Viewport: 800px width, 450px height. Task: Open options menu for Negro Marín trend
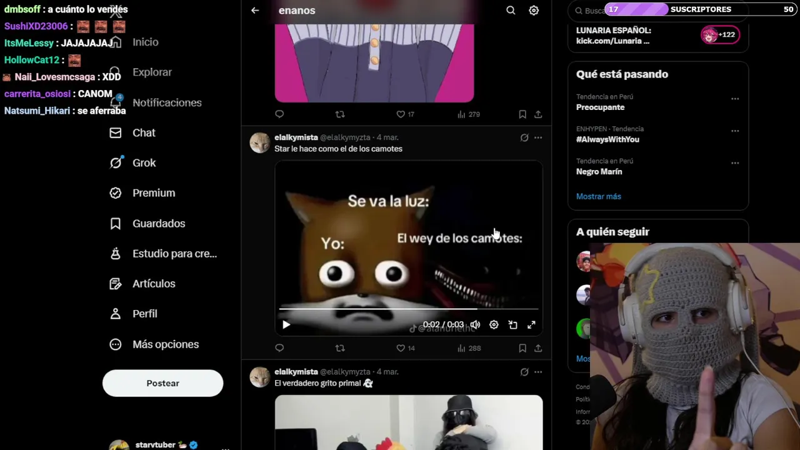pos(735,163)
